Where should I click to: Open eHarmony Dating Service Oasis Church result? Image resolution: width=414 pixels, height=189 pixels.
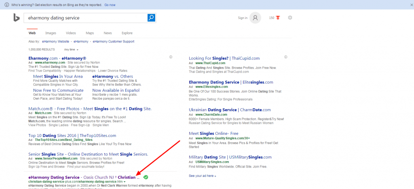coord(84,177)
